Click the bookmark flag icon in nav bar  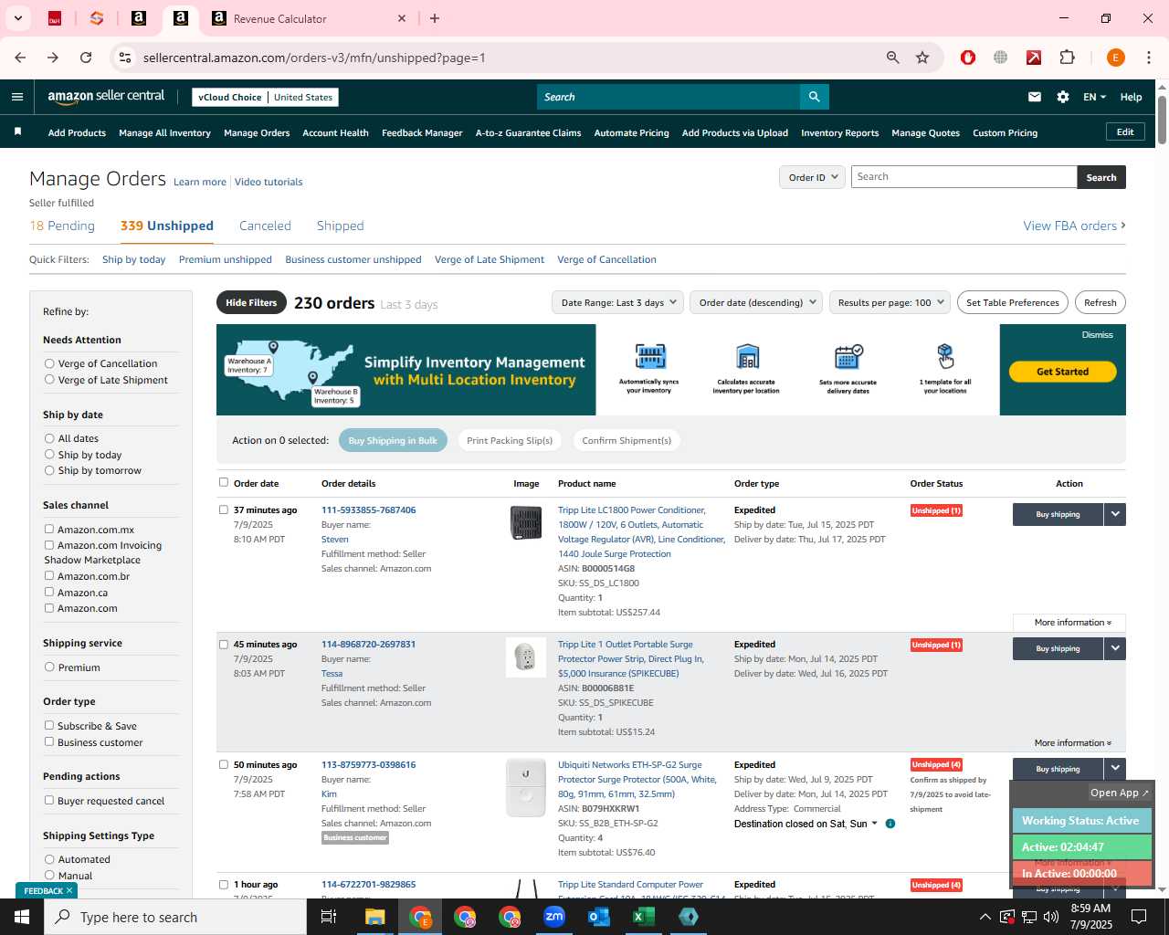(x=17, y=132)
